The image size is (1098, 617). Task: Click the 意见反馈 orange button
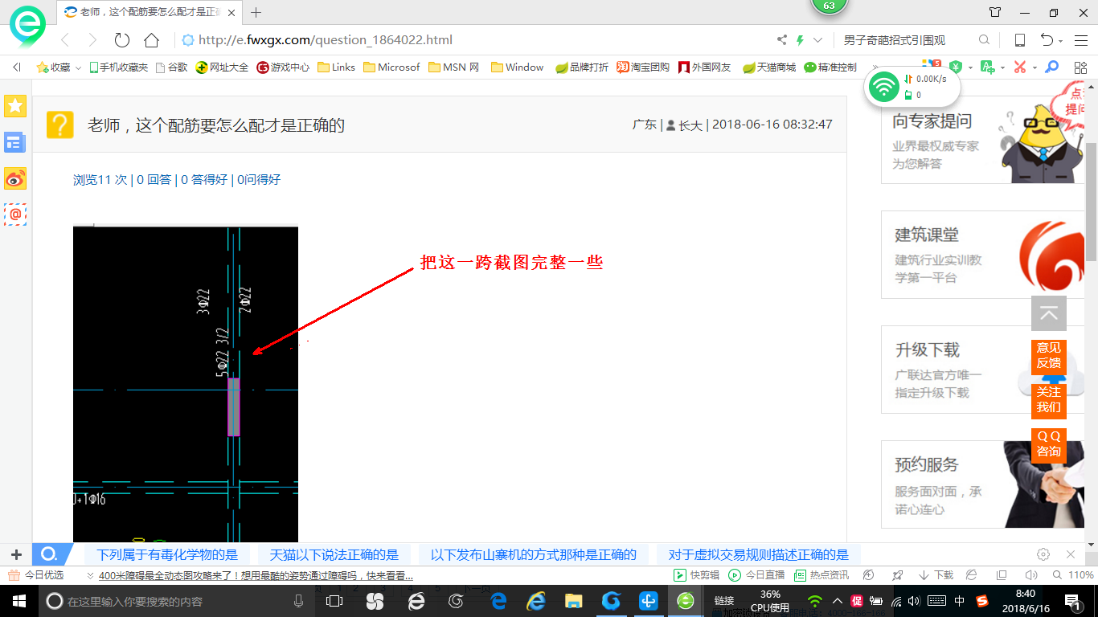click(x=1049, y=356)
